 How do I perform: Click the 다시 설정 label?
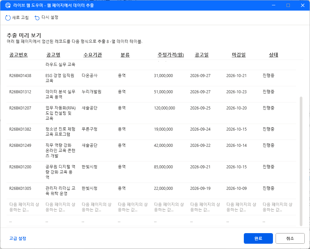50,18
